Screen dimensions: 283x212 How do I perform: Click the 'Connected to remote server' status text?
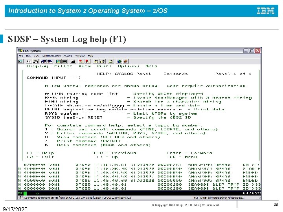tap(77, 197)
